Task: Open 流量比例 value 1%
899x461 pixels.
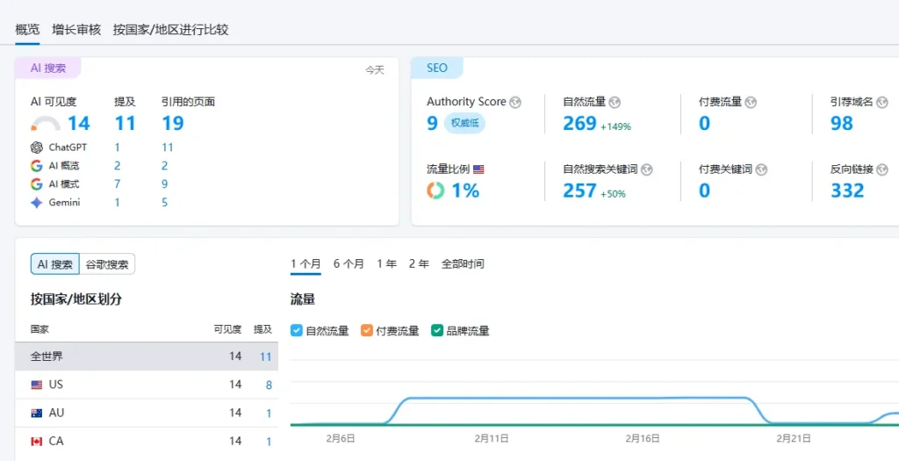Action: [x=465, y=191]
